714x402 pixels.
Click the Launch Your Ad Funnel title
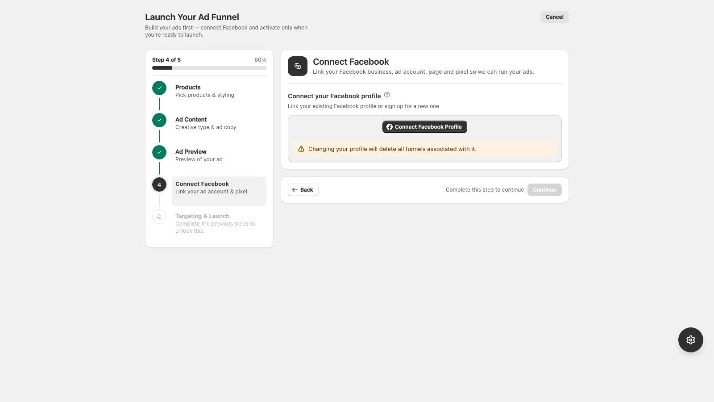(192, 17)
